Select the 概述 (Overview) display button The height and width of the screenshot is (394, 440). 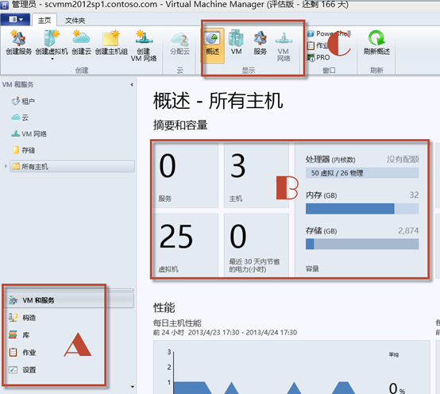(x=212, y=45)
